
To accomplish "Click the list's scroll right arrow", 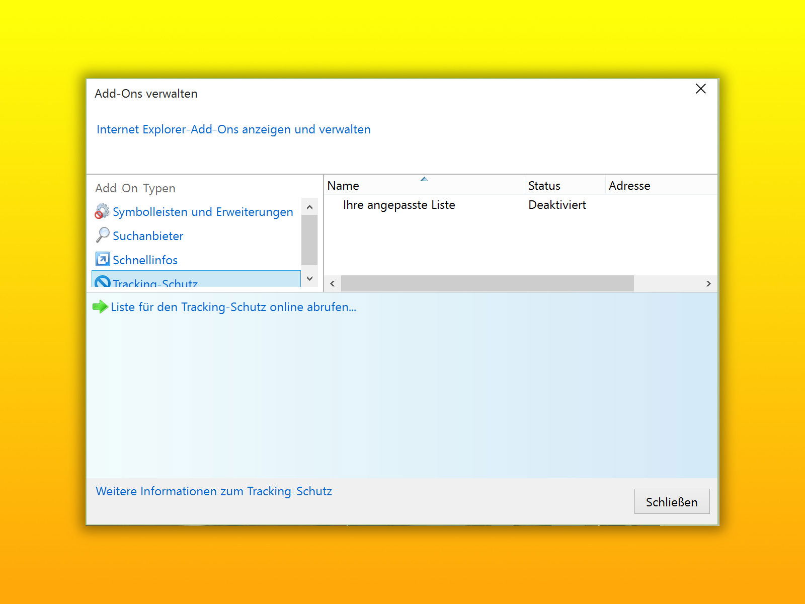I will point(708,283).
